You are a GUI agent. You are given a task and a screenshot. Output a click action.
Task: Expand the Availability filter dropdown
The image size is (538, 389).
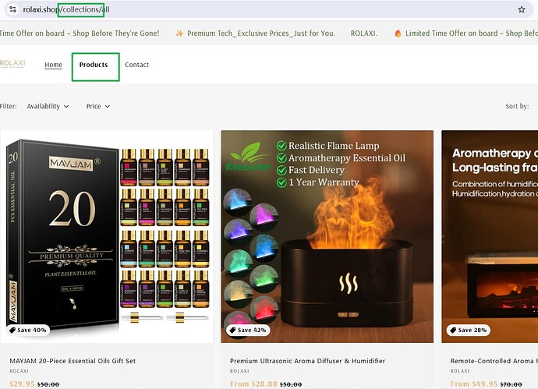pyautogui.click(x=48, y=106)
